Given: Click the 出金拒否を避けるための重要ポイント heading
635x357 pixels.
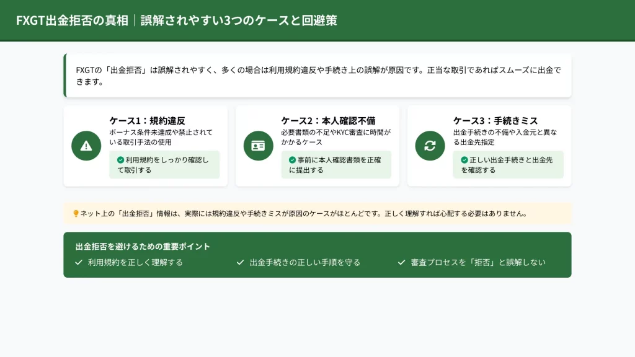Looking at the screenshot, I should pos(143,247).
